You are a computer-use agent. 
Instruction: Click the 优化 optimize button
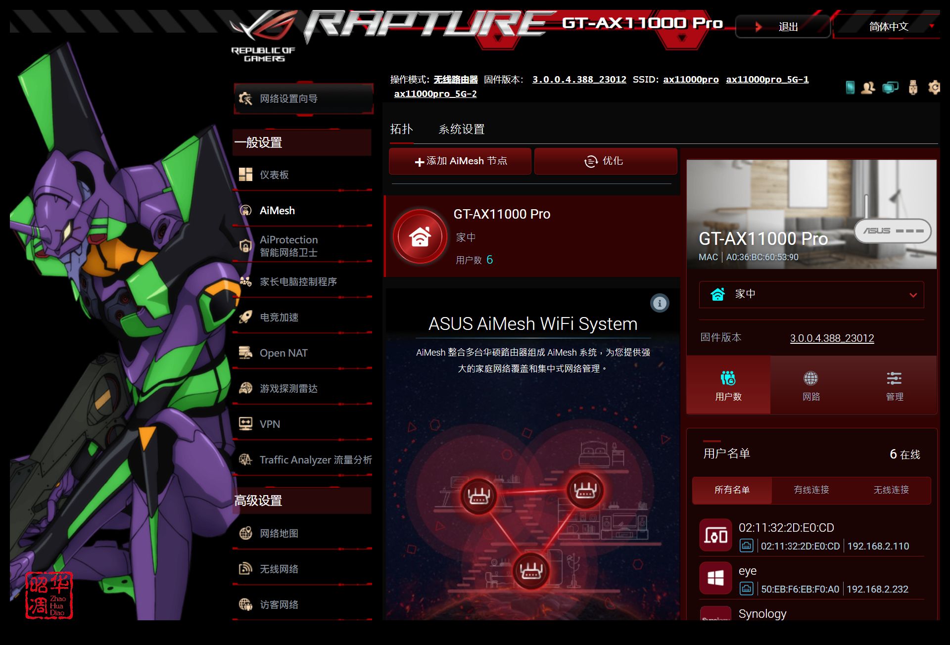pos(606,161)
